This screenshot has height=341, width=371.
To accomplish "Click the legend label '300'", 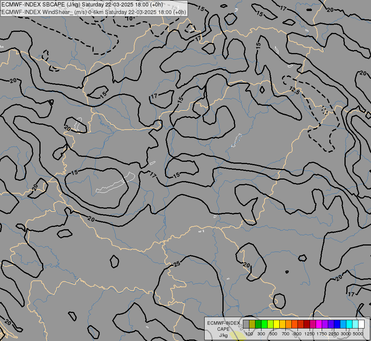I will [261, 334].
